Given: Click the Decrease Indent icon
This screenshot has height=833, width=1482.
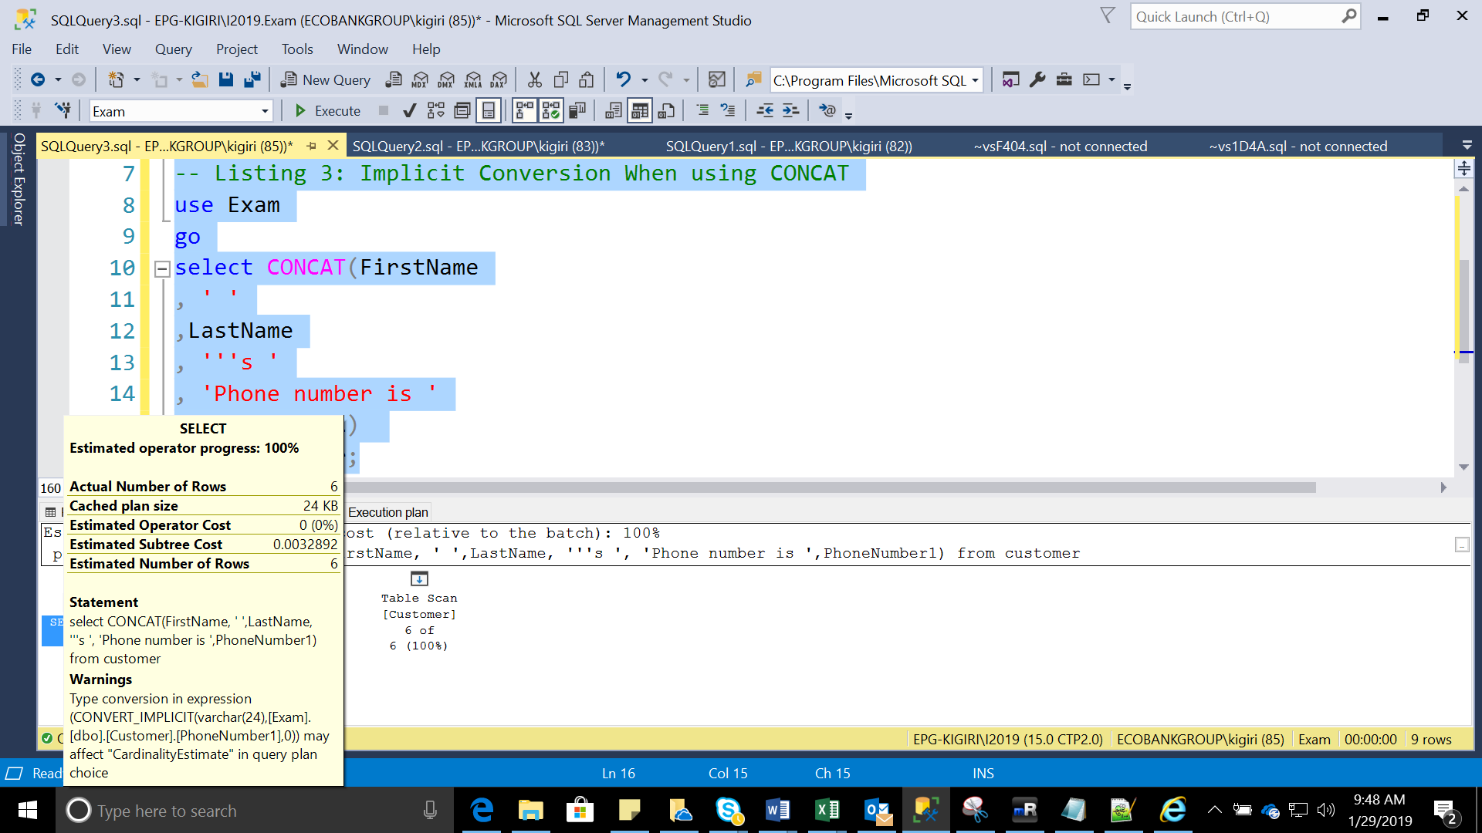Looking at the screenshot, I should coord(765,111).
